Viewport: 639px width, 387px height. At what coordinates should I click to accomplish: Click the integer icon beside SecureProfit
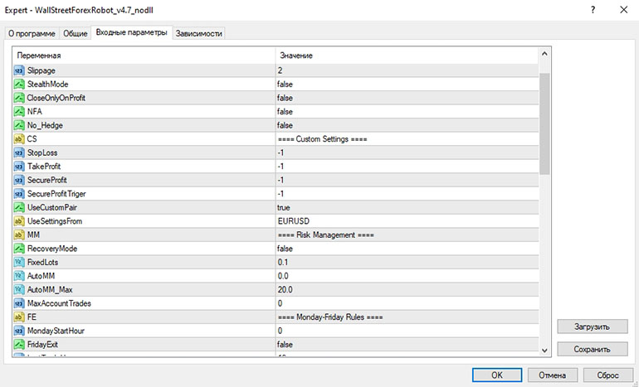tap(19, 181)
